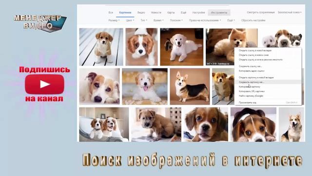
Task: Expand the 'Тип' filter dropdown
Action: pos(144,21)
